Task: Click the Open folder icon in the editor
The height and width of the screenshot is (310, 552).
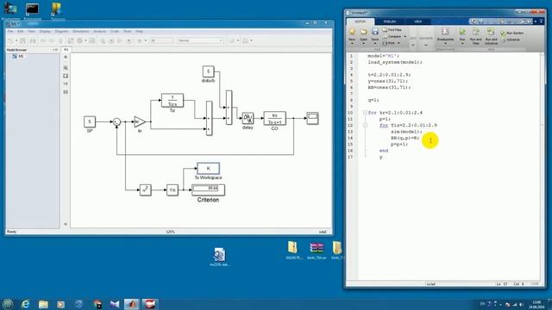Action: point(364,32)
